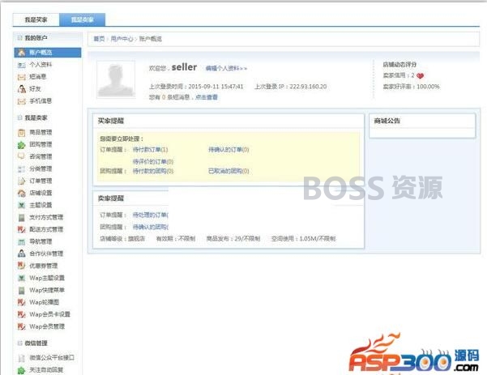Select the Wap会员卡设置 icon
This screenshot has height=375, width=487.
(21, 314)
